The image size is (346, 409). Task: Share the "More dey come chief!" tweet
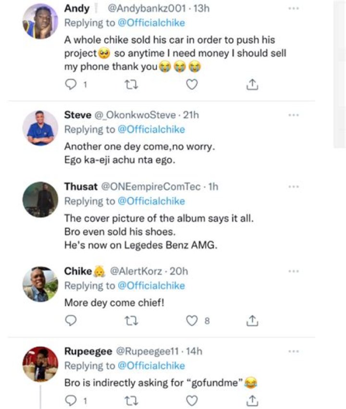coord(252,320)
